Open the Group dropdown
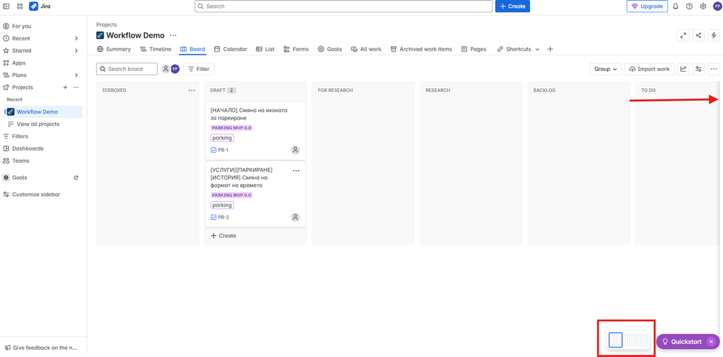 [x=606, y=69]
